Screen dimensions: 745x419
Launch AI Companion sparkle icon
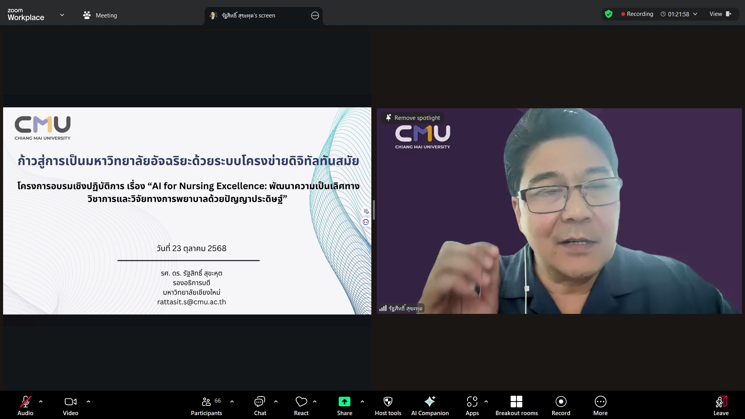tap(430, 405)
